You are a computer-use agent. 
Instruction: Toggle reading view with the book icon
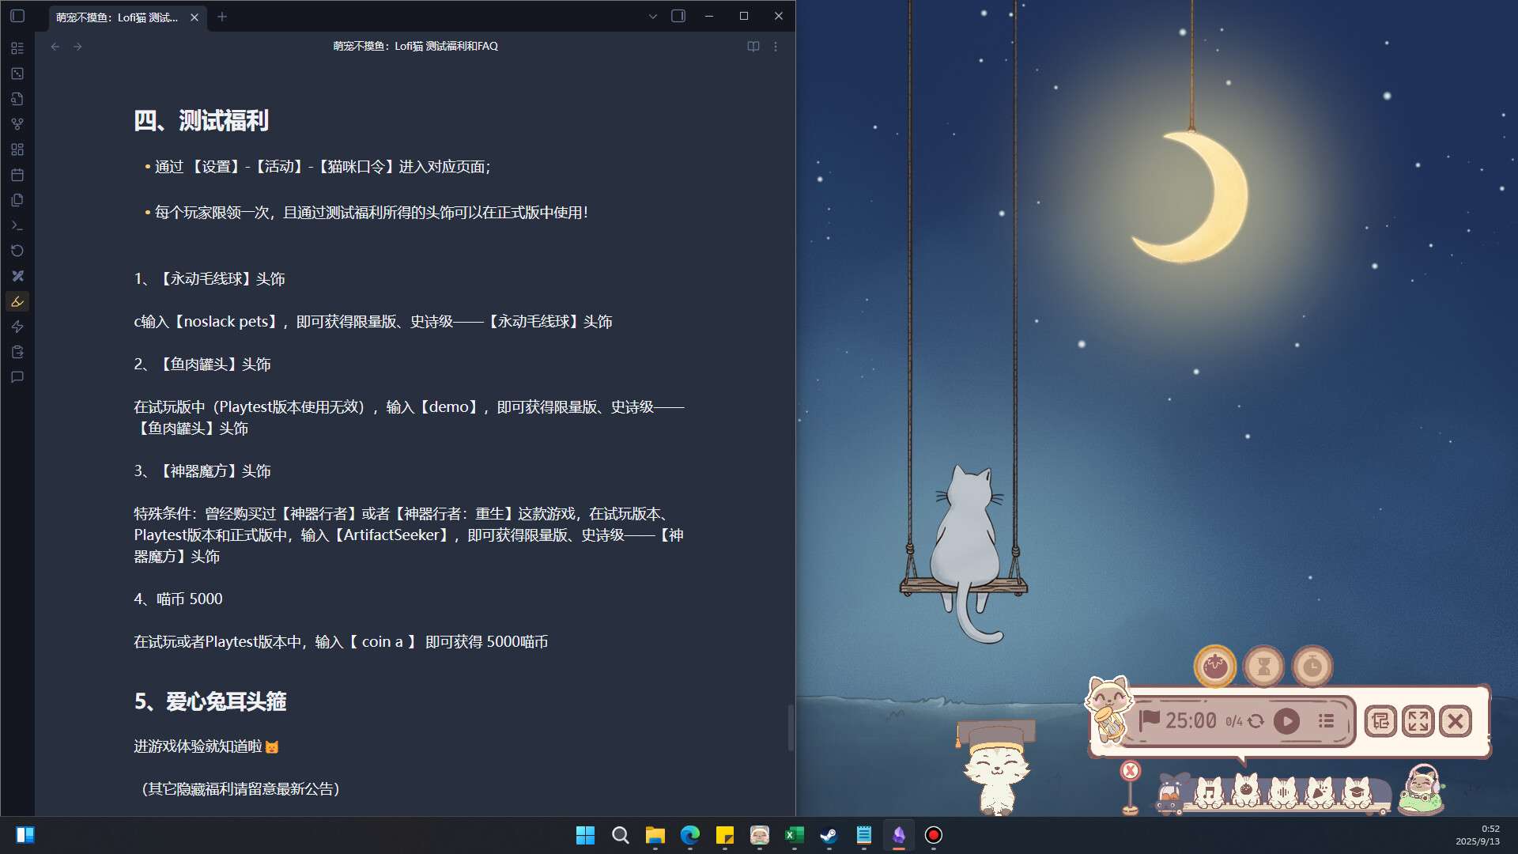click(751, 47)
